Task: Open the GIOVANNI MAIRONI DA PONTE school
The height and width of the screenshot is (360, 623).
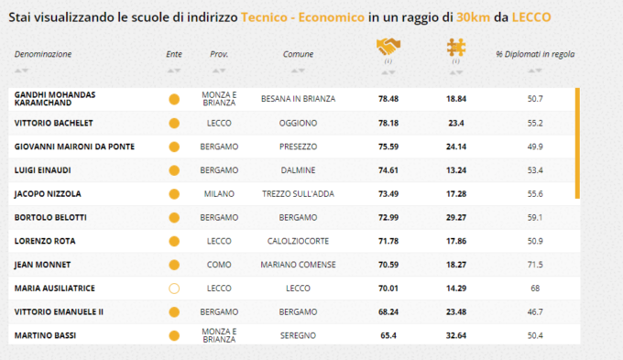Action: pyautogui.click(x=75, y=147)
